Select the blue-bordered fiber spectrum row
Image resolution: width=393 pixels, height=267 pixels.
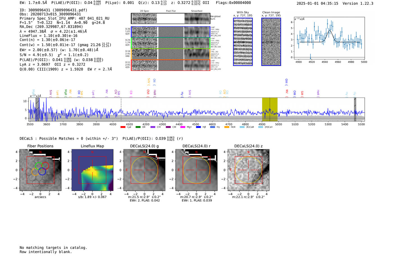(170, 32)
